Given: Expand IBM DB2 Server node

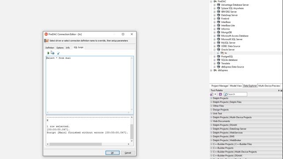Looking at the screenshot, I should (214, 12).
